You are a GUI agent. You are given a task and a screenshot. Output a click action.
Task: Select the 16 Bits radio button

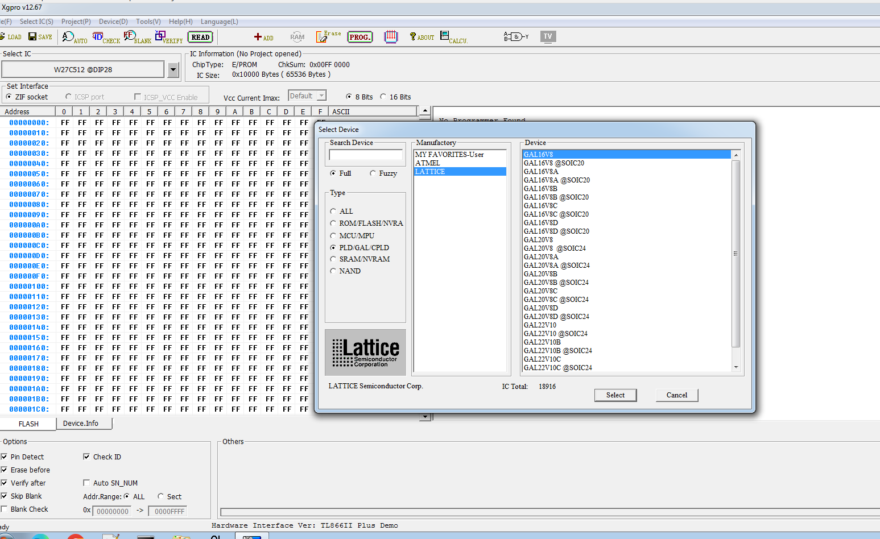click(x=383, y=97)
